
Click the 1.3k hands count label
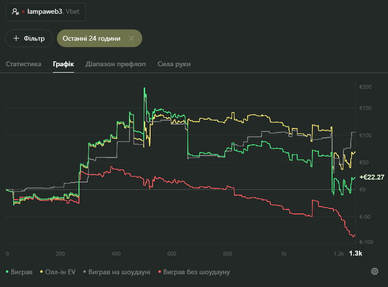pos(355,254)
